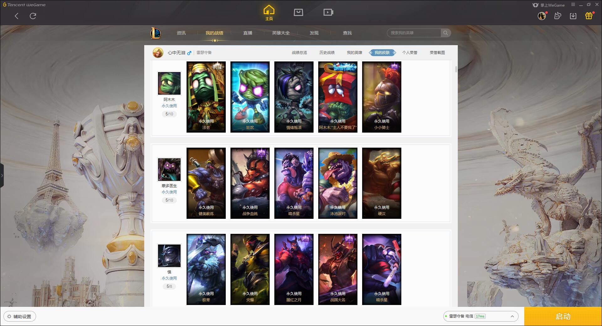Open the 健美教练 Mundo skin card
Screen dimensions: 602x326
pos(206,183)
